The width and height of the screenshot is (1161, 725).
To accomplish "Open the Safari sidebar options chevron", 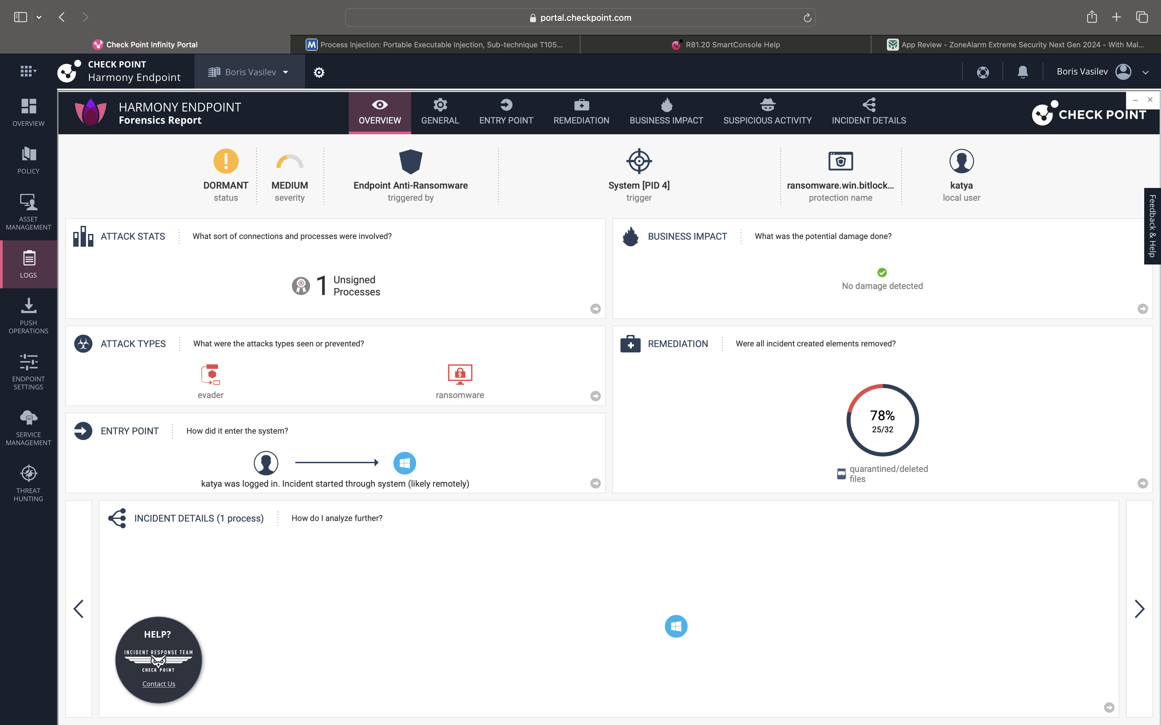I will point(39,17).
